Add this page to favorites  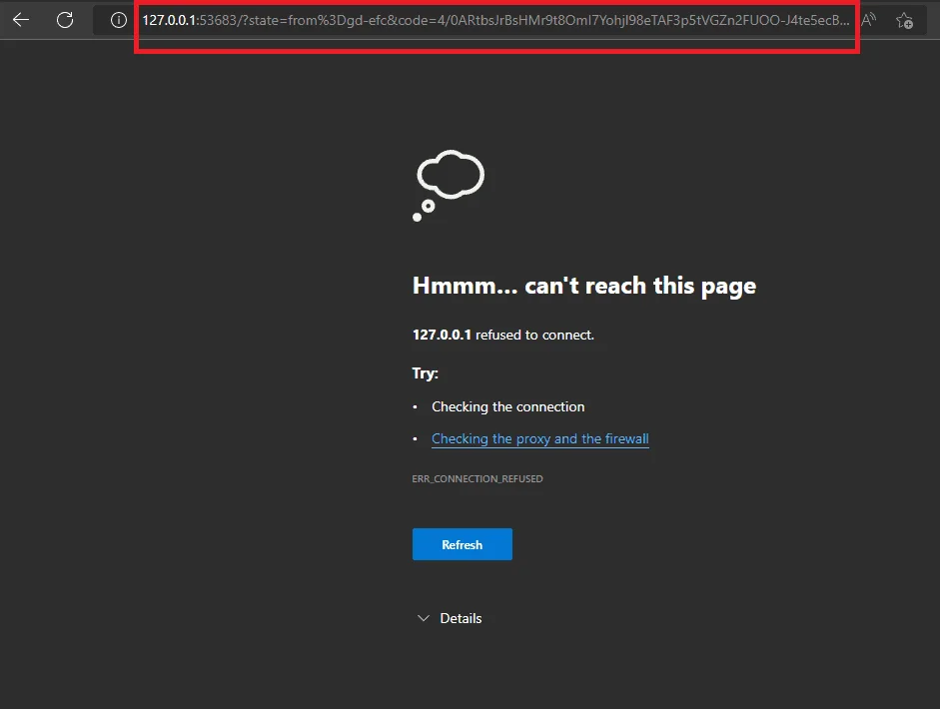tap(904, 21)
